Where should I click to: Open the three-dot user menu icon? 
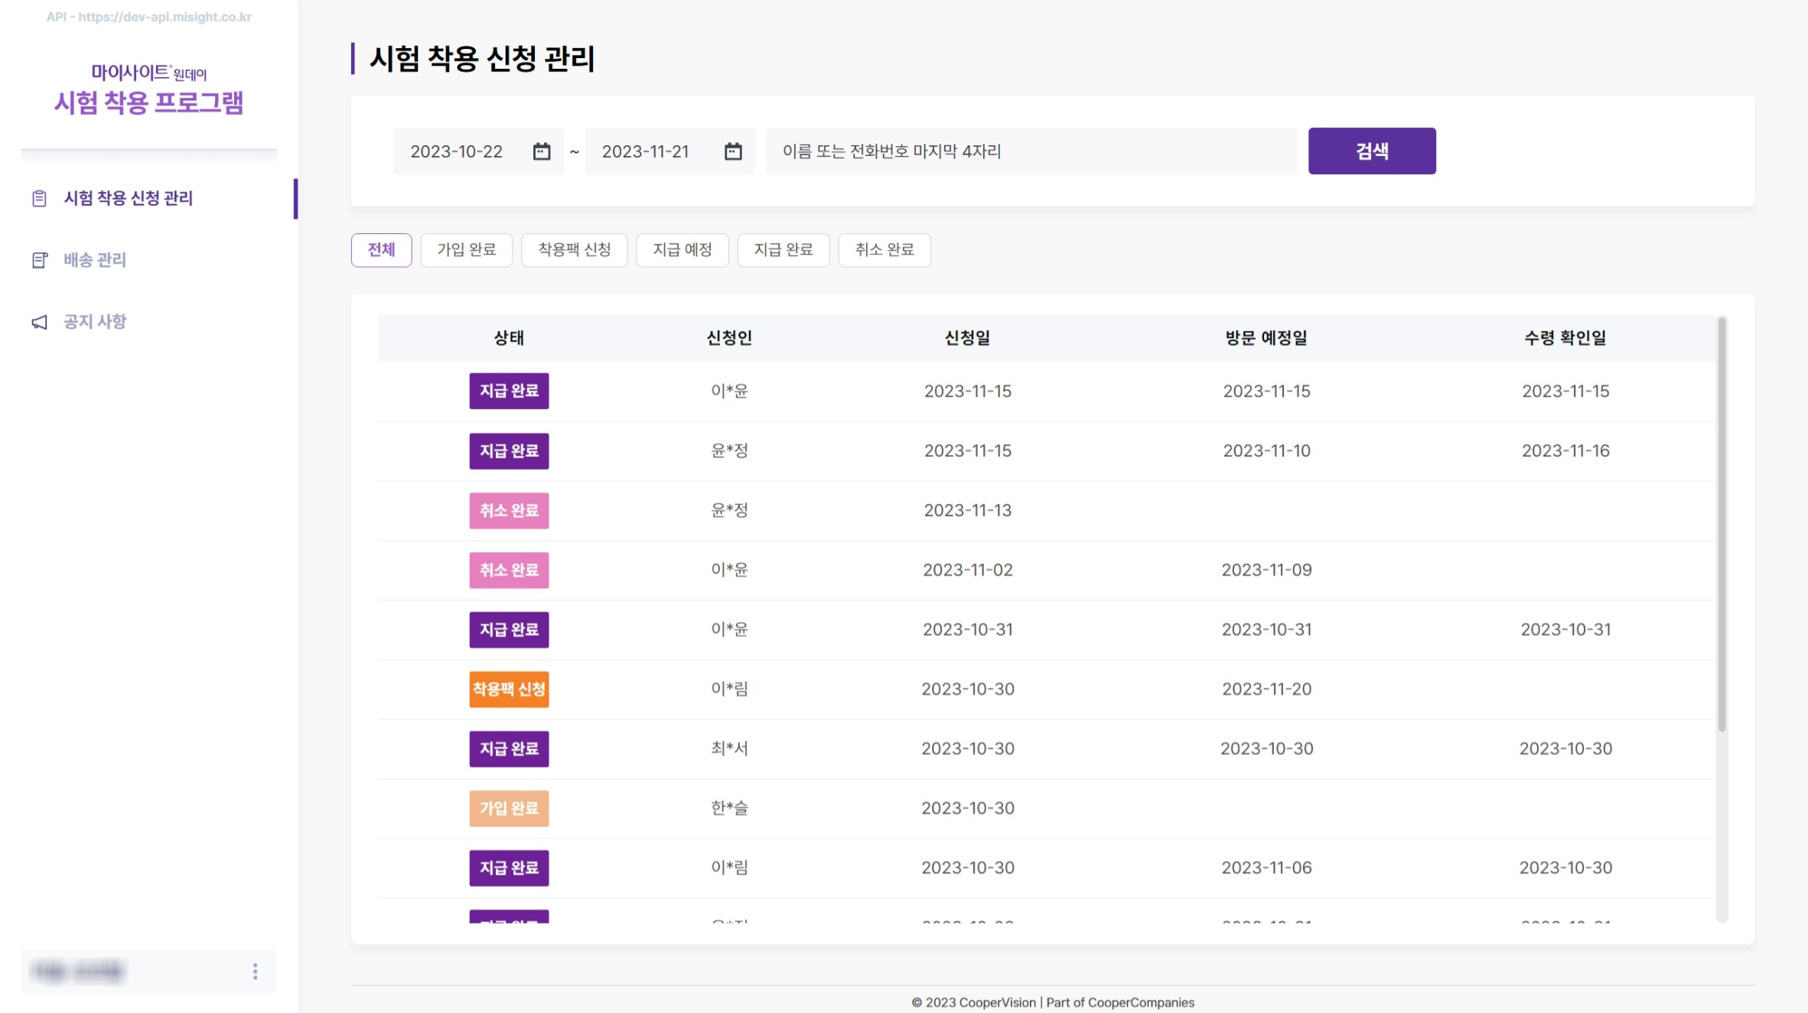pos(255,971)
